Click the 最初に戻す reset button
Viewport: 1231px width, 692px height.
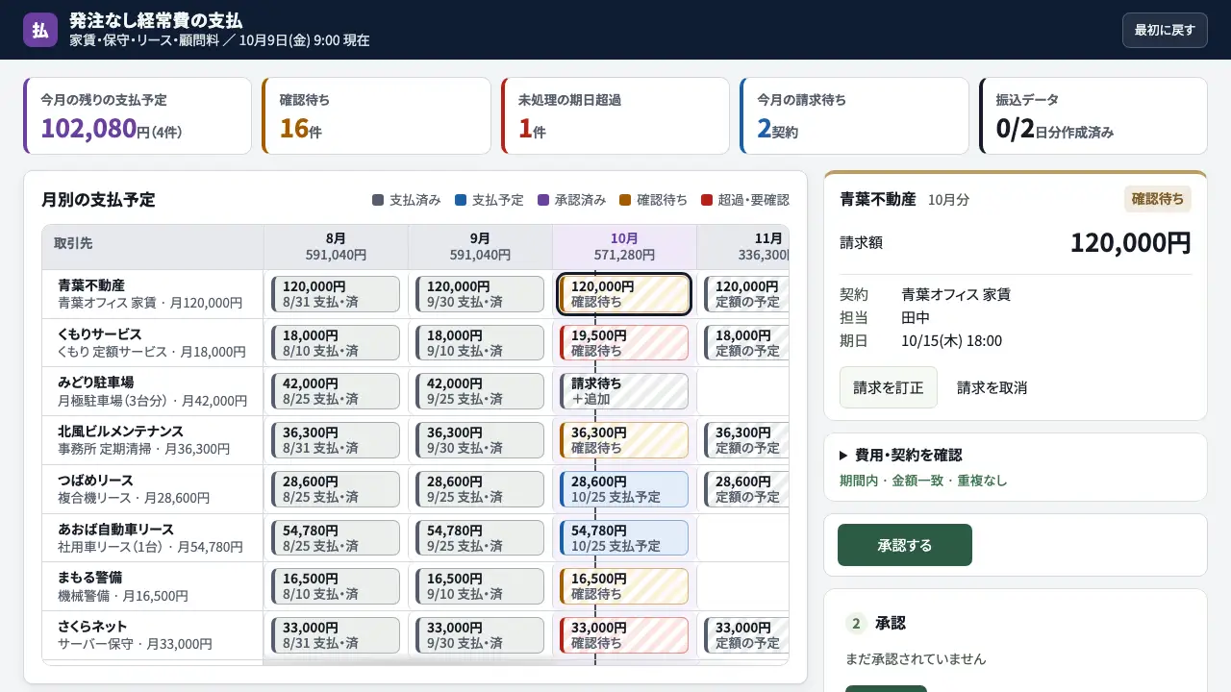pyautogui.click(x=1165, y=30)
